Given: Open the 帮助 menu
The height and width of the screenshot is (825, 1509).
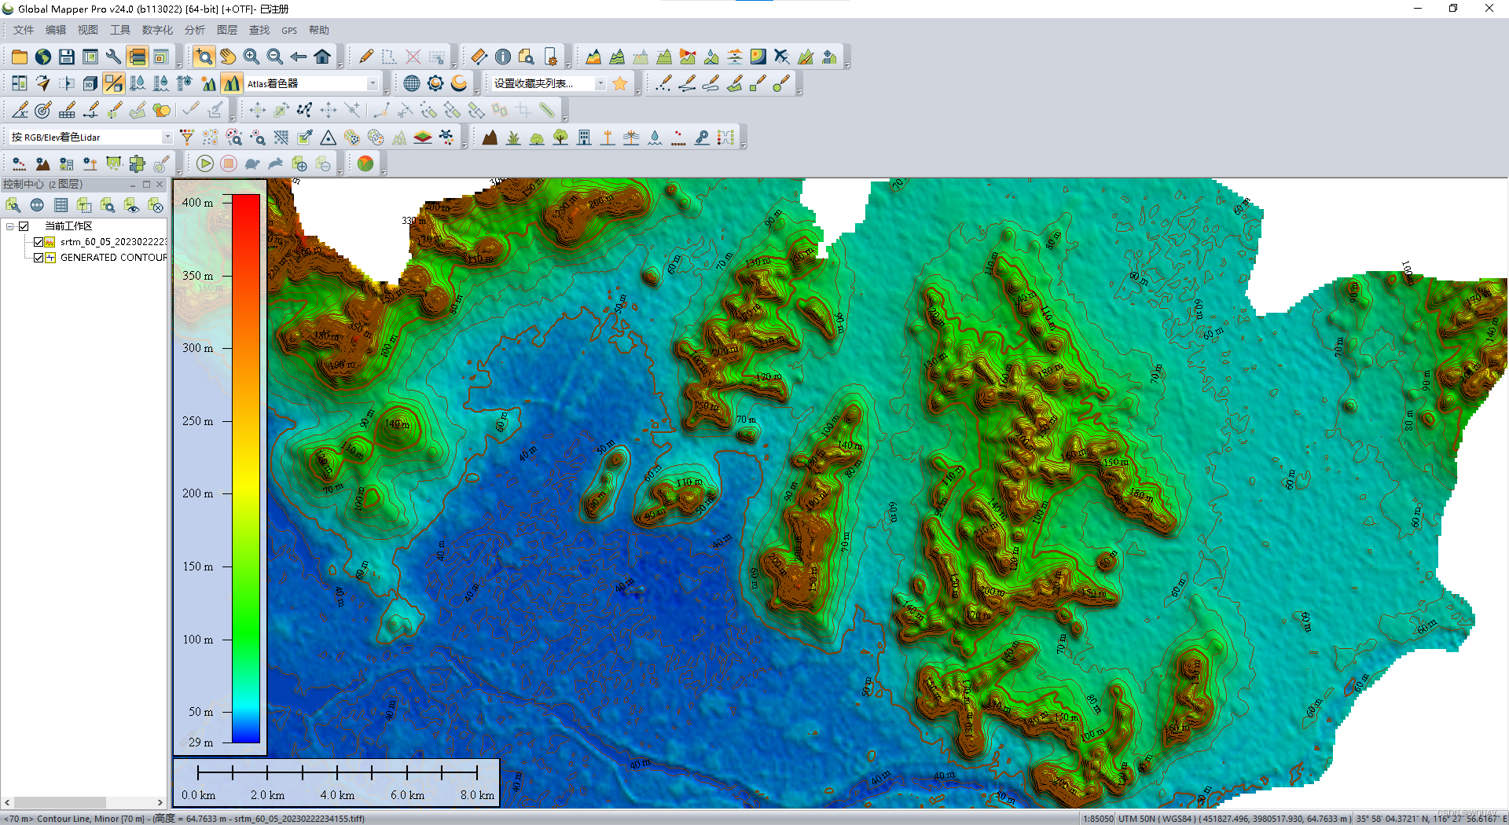Looking at the screenshot, I should click(319, 30).
